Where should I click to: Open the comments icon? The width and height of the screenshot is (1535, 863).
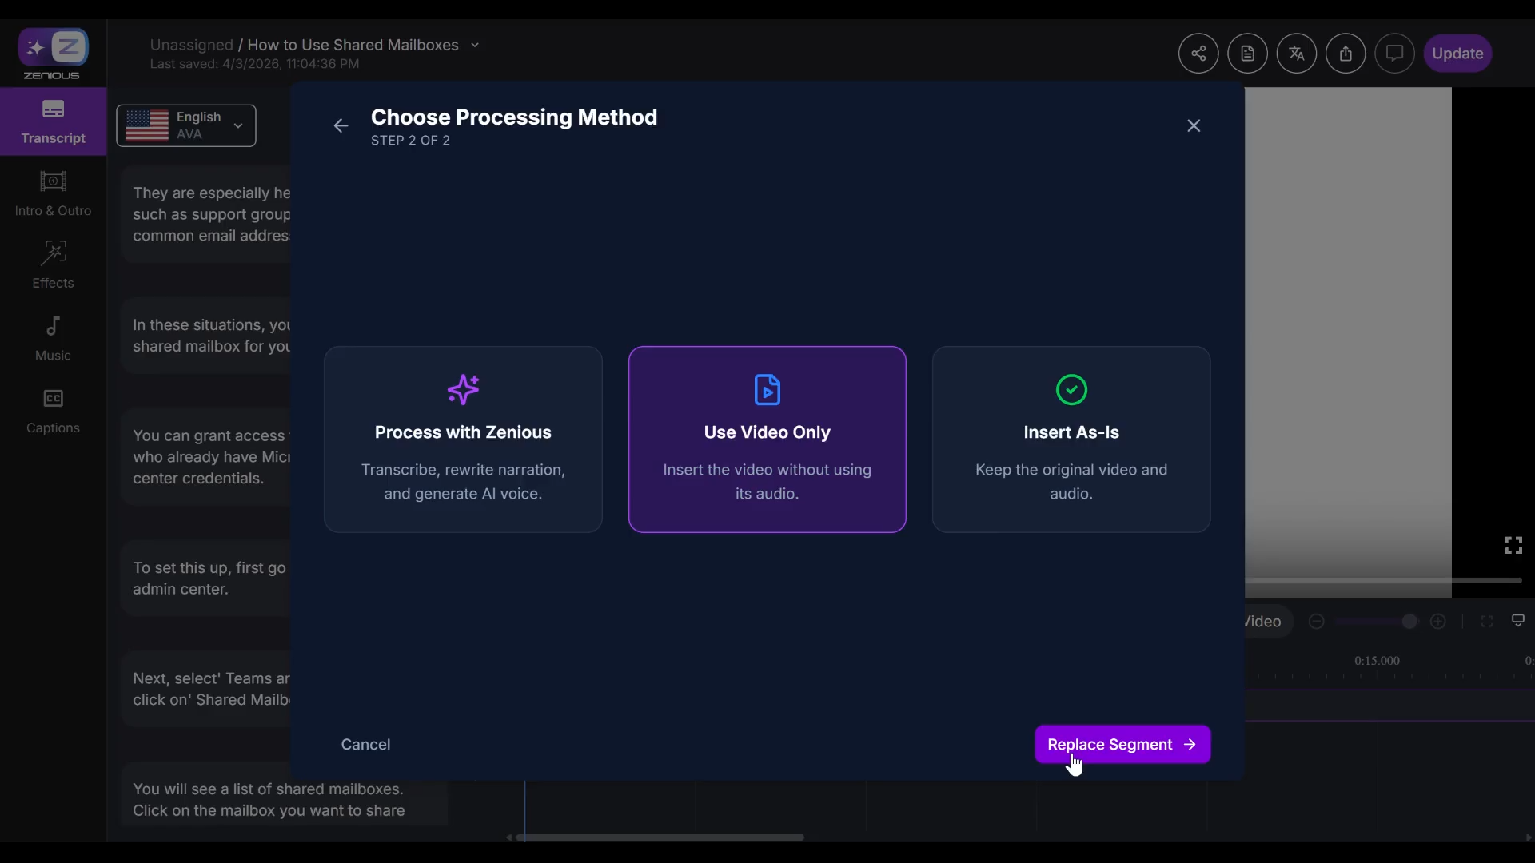click(1394, 54)
